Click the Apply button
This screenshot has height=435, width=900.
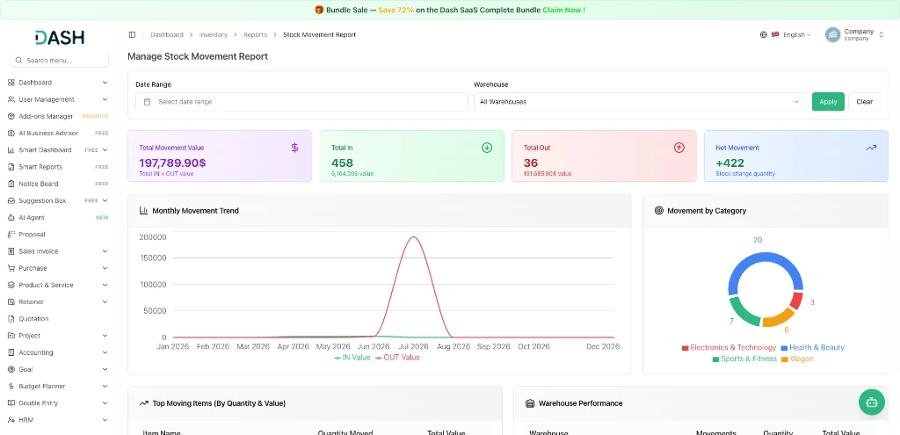click(828, 102)
